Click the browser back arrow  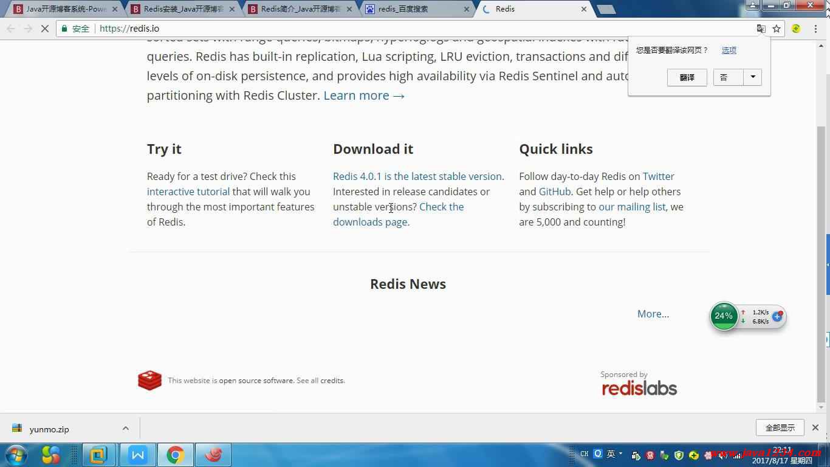pos(11,29)
